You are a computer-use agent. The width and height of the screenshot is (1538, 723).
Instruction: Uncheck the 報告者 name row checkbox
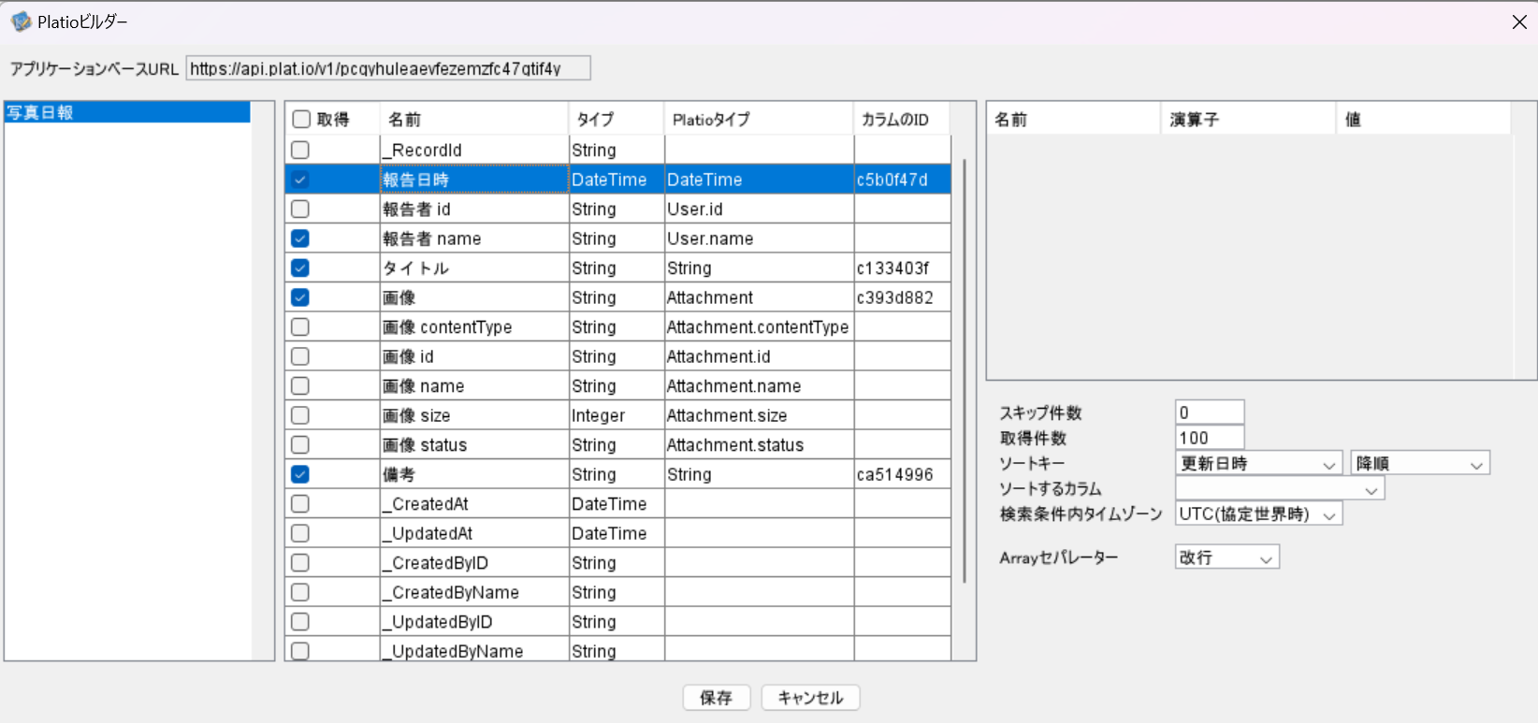[x=300, y=239]
